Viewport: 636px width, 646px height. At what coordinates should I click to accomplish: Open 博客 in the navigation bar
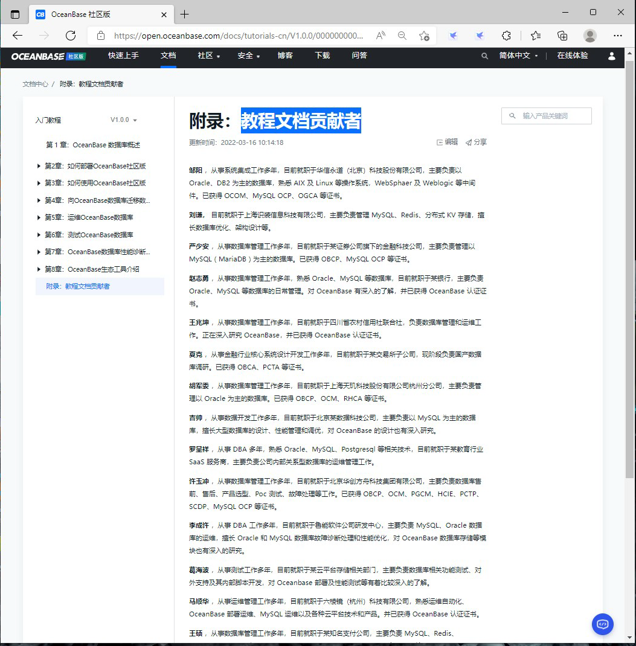pos(285,56)
